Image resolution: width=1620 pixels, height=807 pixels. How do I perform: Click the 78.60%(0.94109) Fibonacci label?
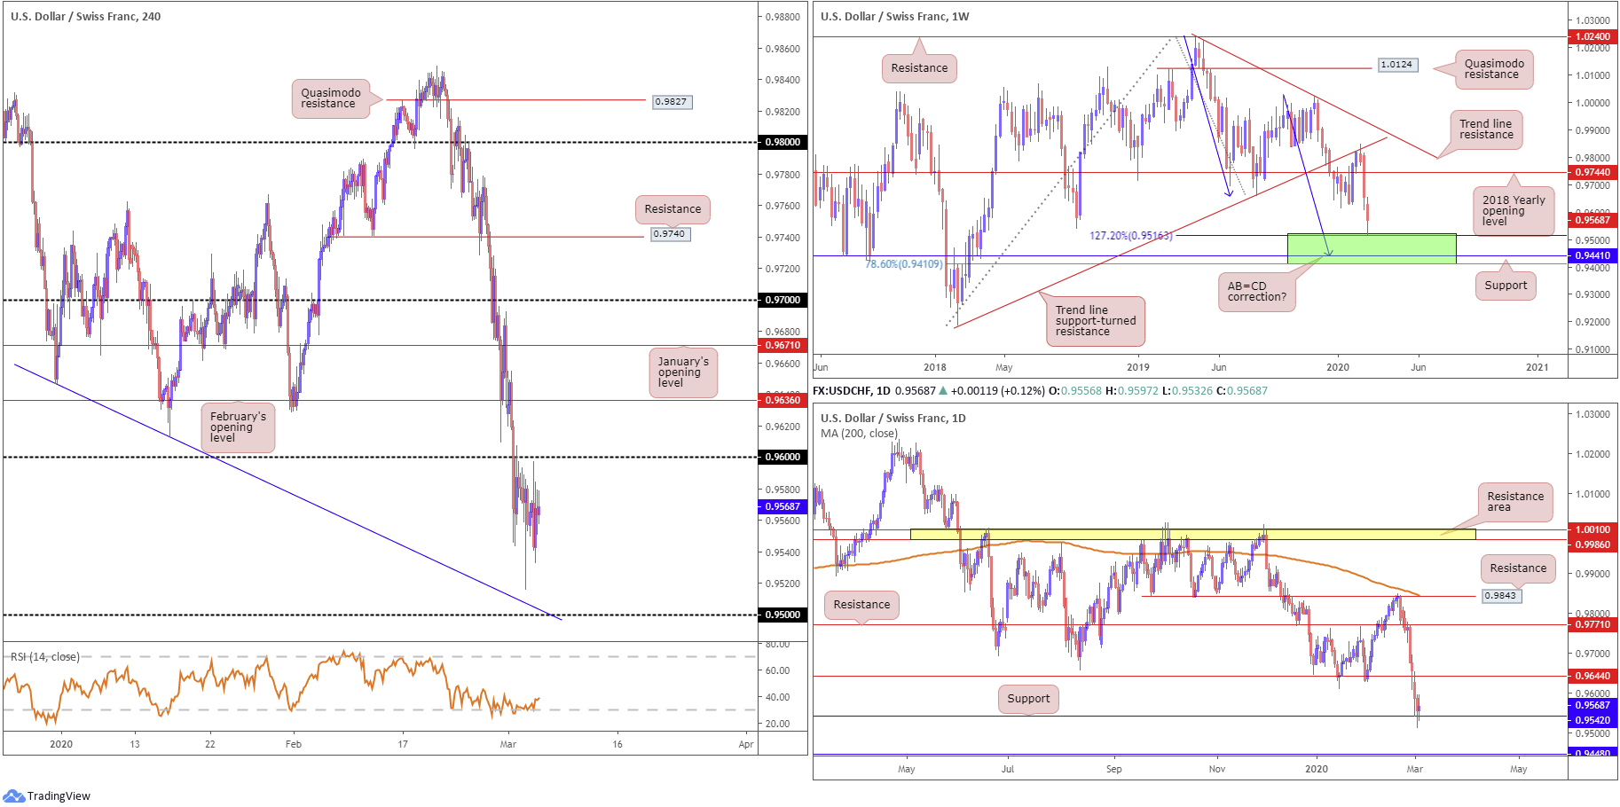click(x=904, y=264)
